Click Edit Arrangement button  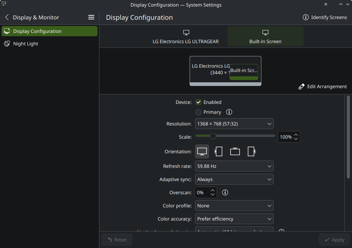(x=323, y=86)
